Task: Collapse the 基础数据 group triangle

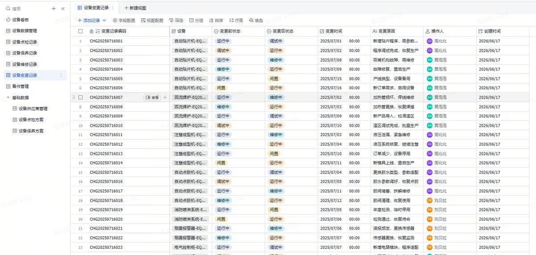Action: pyautogui.click(x=8, y=98)
